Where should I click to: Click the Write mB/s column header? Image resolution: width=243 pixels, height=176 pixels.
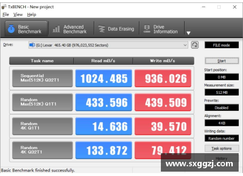[x=163, y=61]
